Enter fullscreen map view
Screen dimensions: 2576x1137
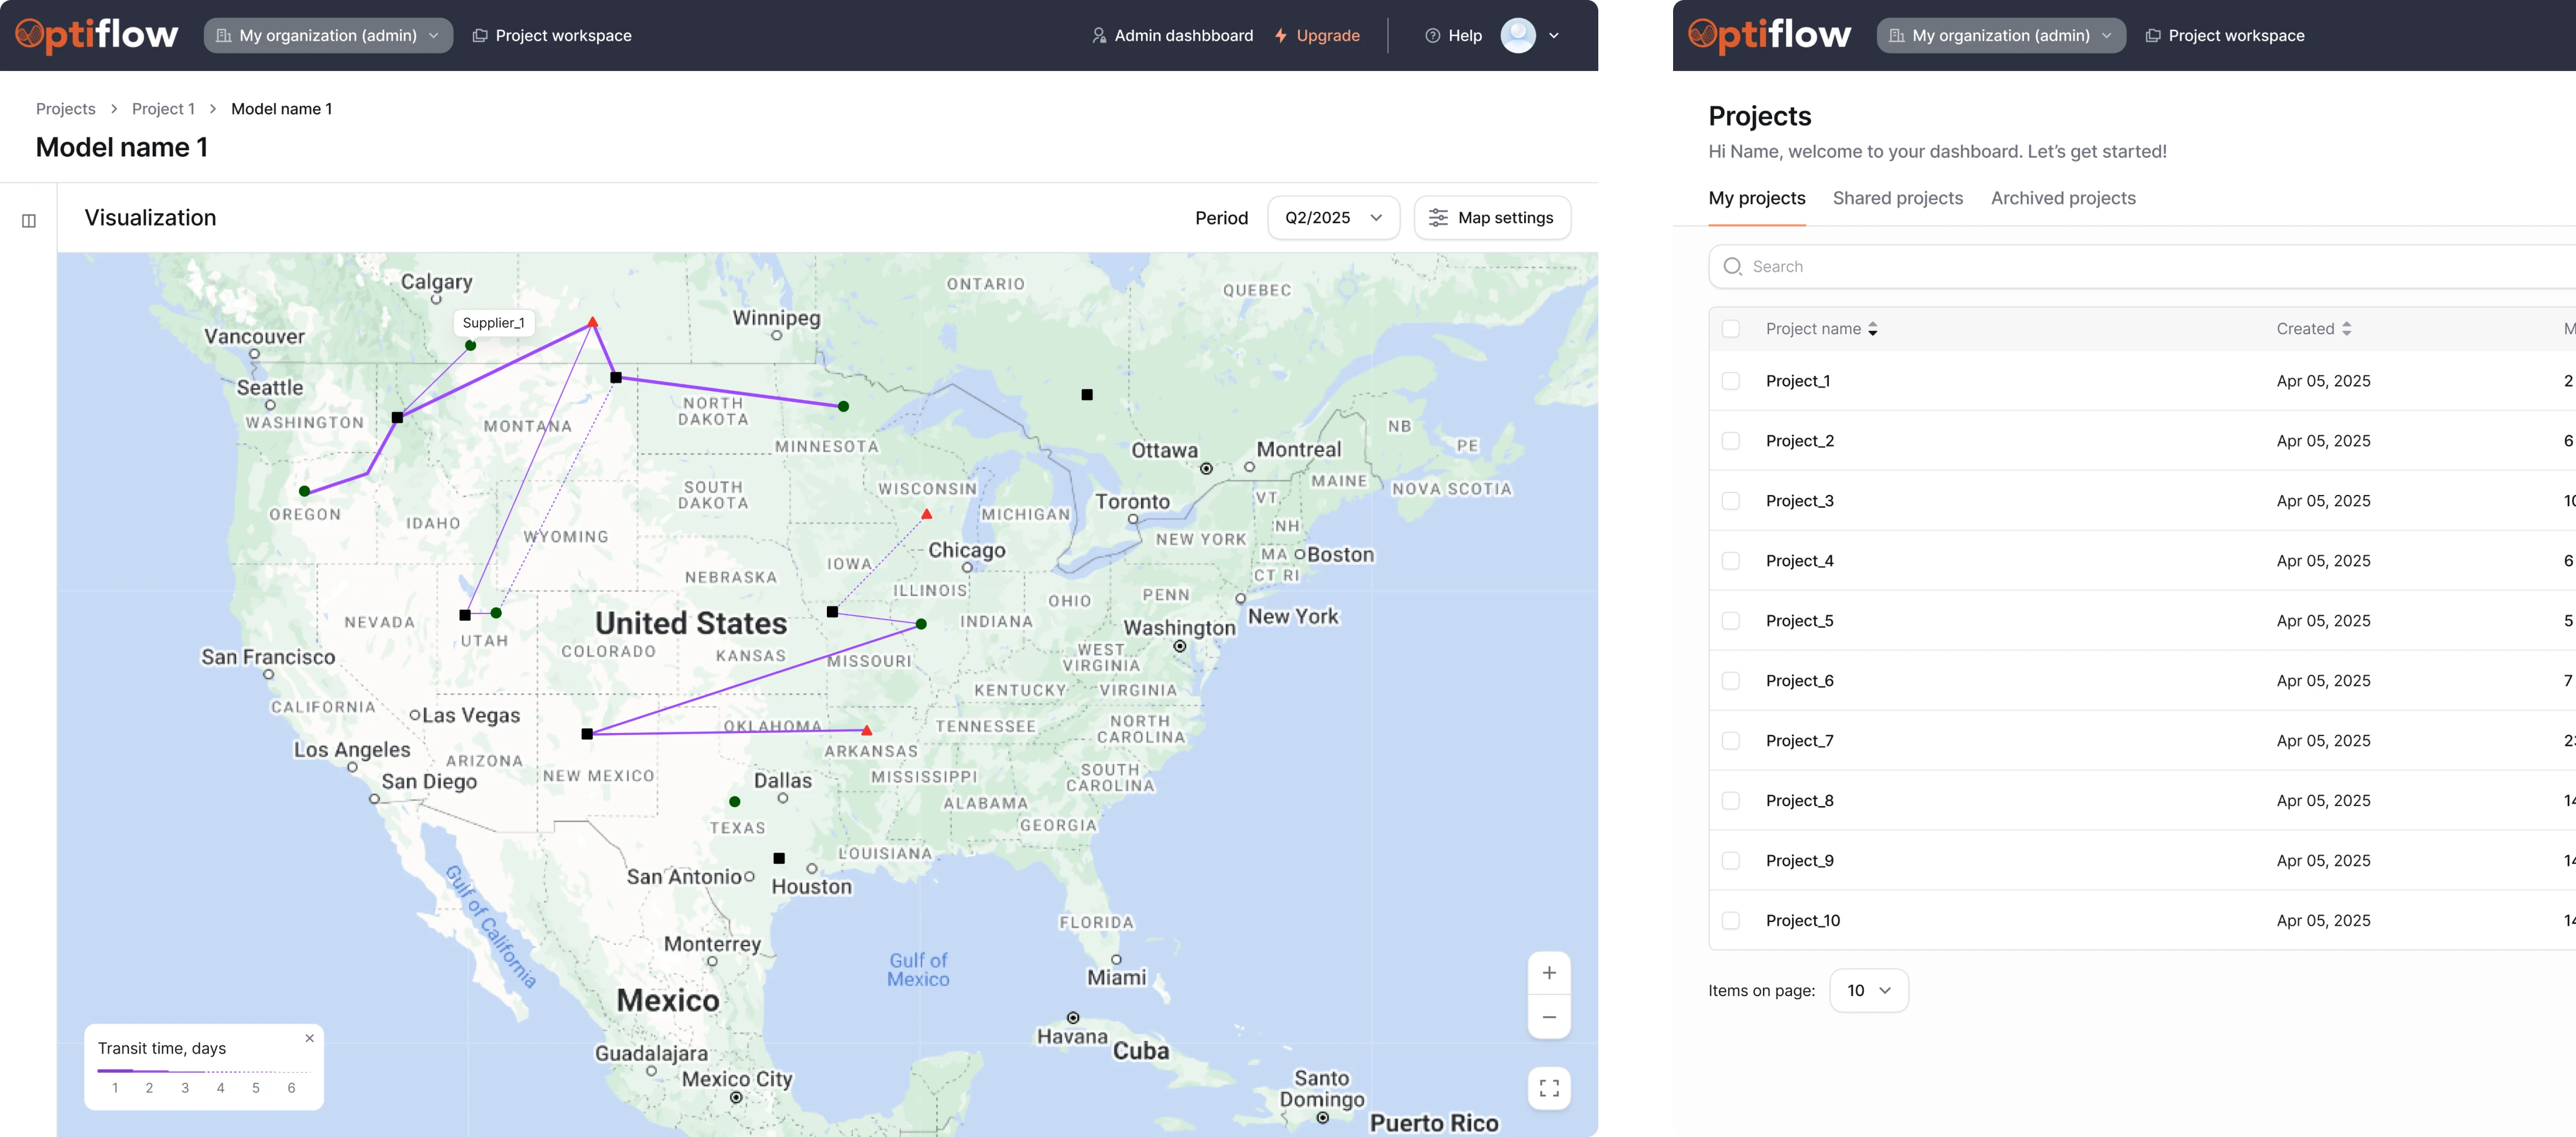(1548, 1088)
